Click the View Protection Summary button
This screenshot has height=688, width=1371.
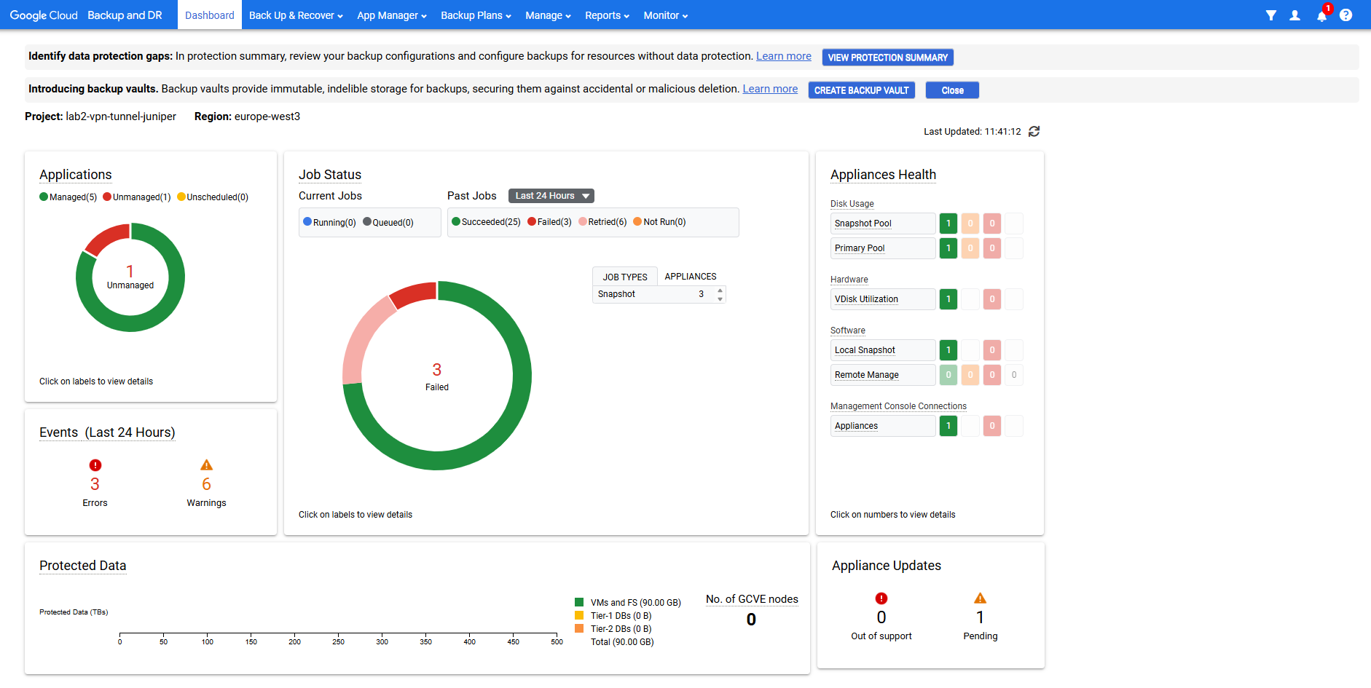coord(887,58)
